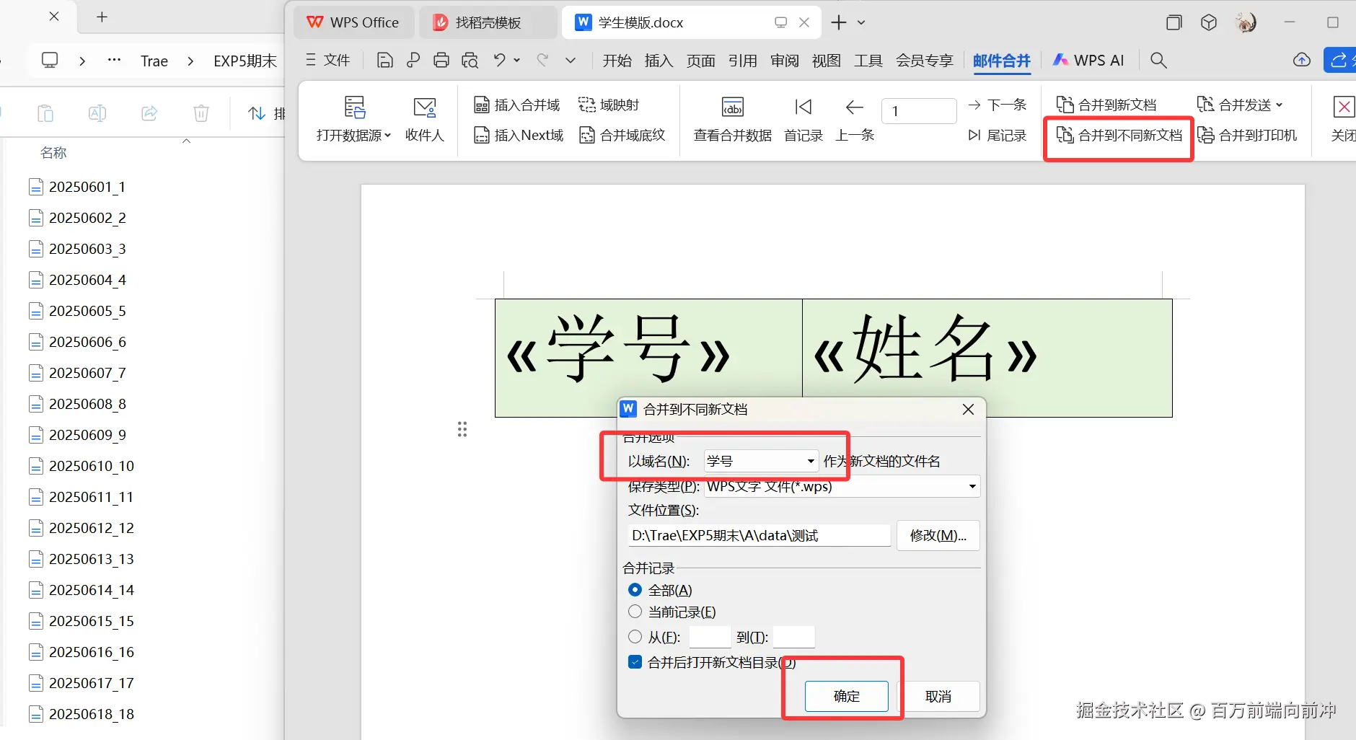Expand the Open Data Source dropdown arrow
Image resolution: width=1356 pixels, height=740 pixels.
click(x=388, y=136)
